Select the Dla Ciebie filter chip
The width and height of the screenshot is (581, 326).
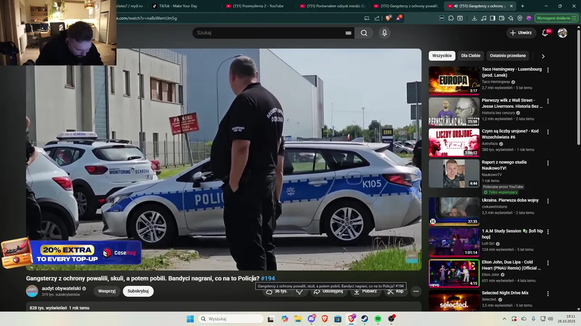coord(471,56)
